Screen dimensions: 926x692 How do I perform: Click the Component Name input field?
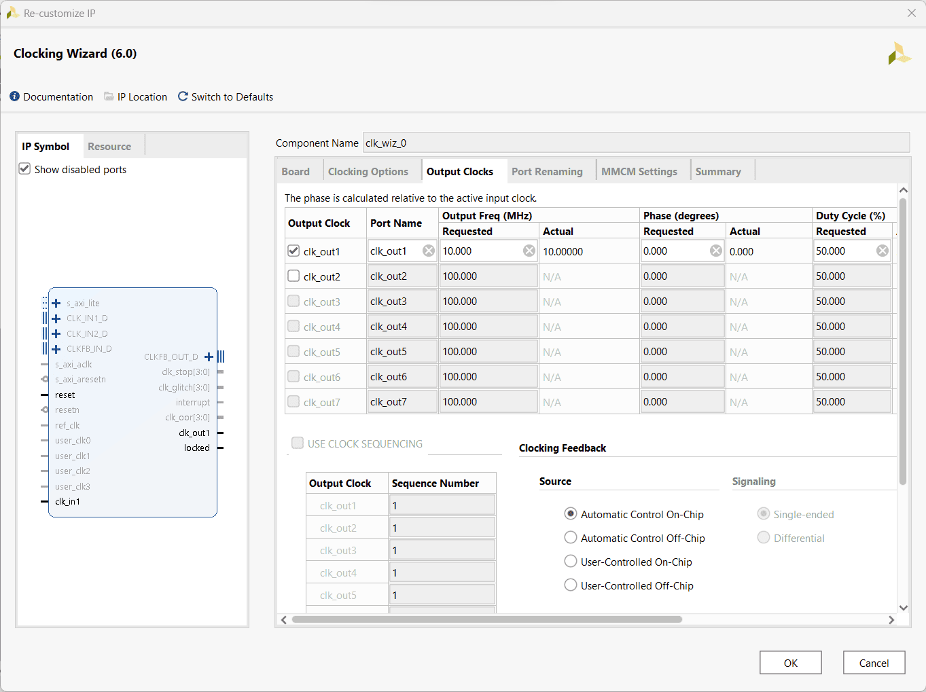[x=635, y=143]
